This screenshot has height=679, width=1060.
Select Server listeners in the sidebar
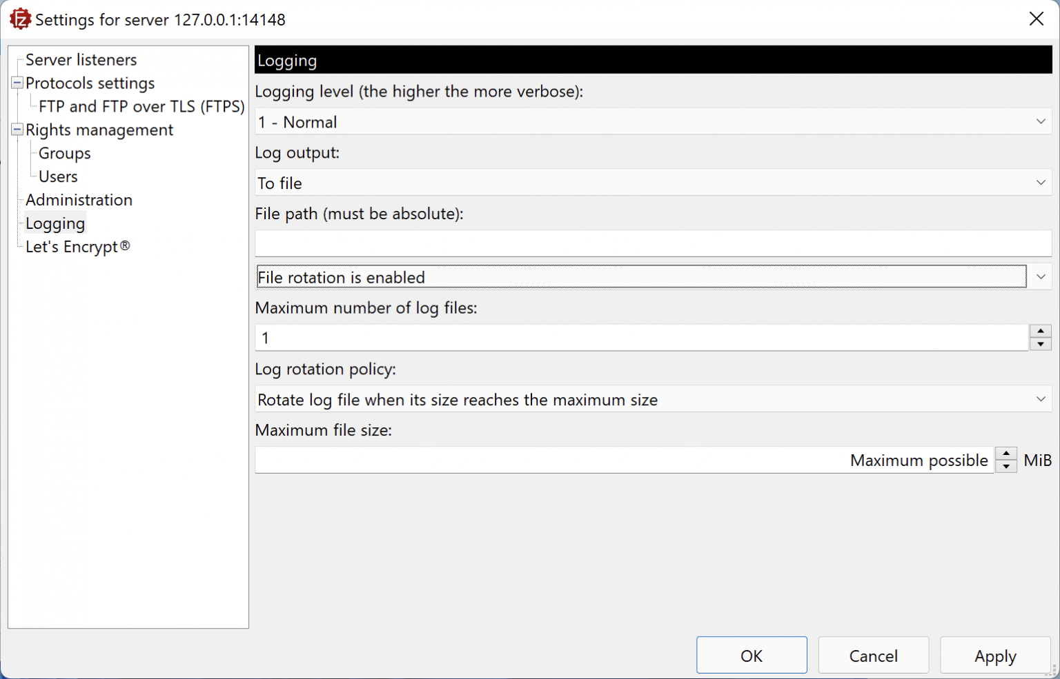coord(81,60)
